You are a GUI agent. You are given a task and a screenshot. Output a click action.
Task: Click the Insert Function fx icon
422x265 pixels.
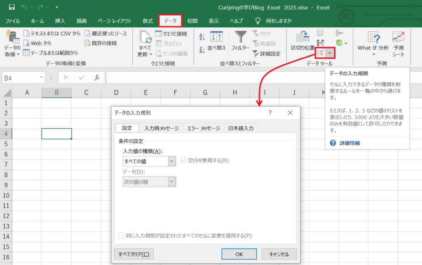(x=97, y=77)
